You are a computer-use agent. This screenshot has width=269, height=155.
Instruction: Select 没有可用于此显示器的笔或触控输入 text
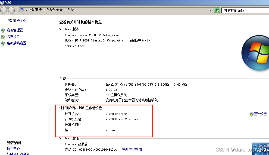(x=132, y=100)
